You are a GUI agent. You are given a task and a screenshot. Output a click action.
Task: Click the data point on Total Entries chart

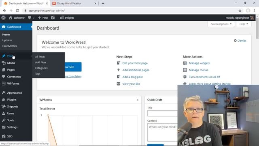(x=48, y=115)
